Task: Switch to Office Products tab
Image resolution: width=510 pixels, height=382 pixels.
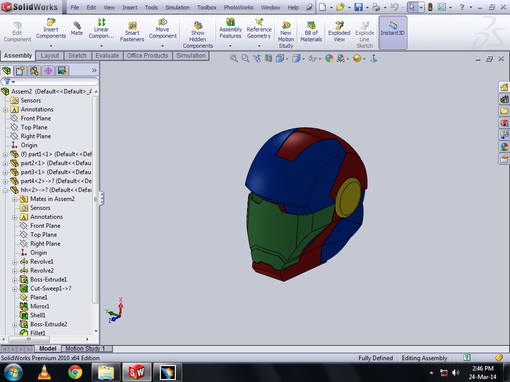Action: [x=147, y=56]
